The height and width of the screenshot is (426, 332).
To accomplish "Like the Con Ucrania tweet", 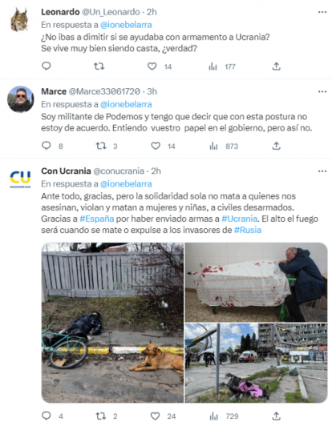I will 155,416.
